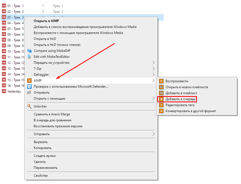Screen dimensions: 241x184
Task: Choose Переименовать from the context menu
Action: point(45,168)
